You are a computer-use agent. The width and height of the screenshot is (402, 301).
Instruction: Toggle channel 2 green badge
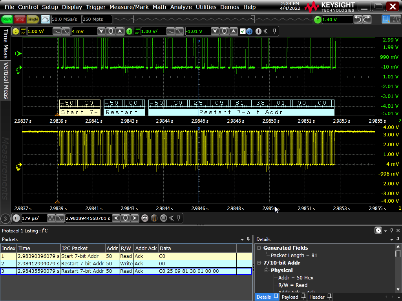130,31
